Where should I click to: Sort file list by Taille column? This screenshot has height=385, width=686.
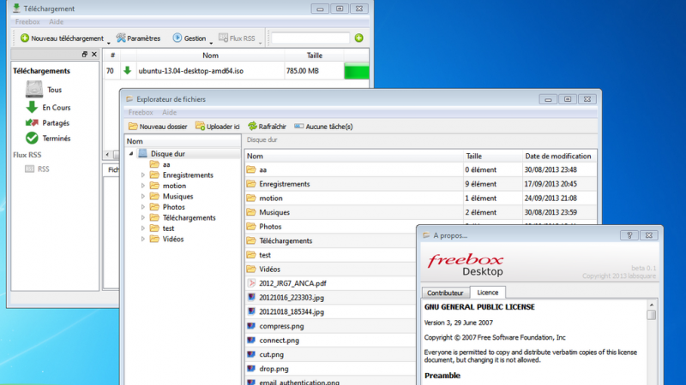click(492, 156)
